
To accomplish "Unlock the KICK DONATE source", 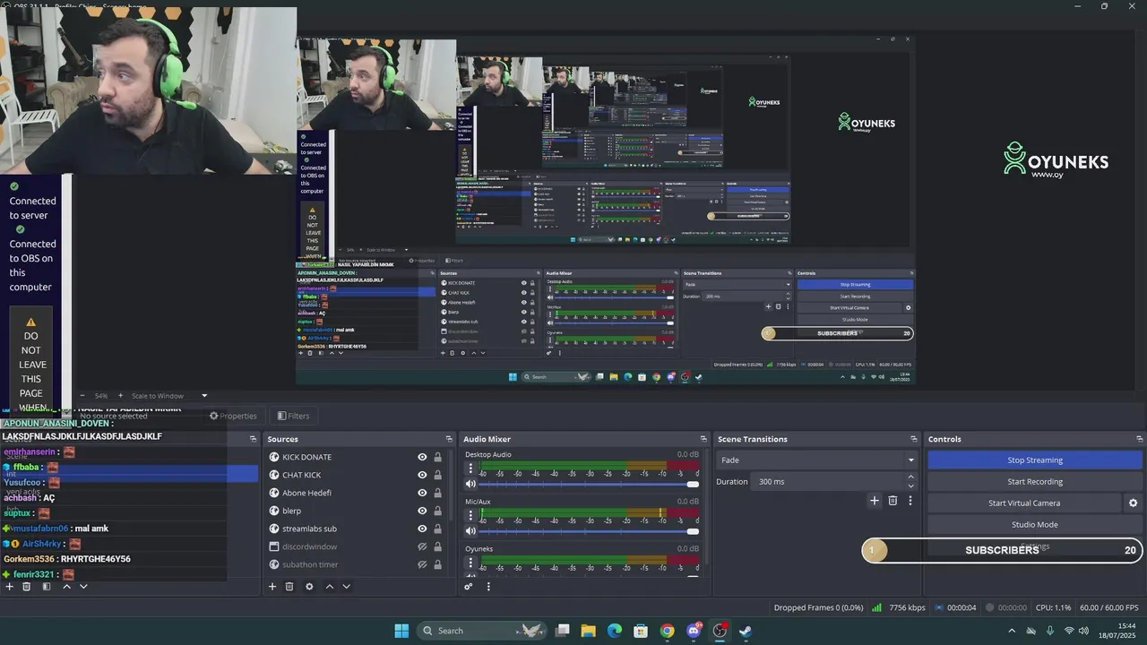I will tap(437, 457).
